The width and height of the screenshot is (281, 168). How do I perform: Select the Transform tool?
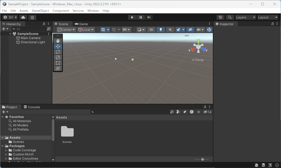click(x=58, y=68)
